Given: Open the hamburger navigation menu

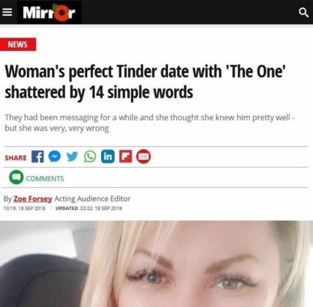Looking at the screenshot, I should click(x=8, y=12).
